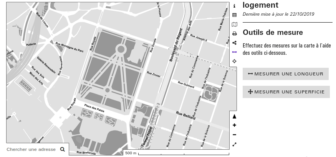Click the search magnifier icon
The height and width of the screenshot is (157, 336).
pos(63,149)
